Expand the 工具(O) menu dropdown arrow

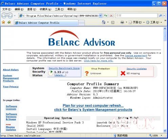point(161,22)
